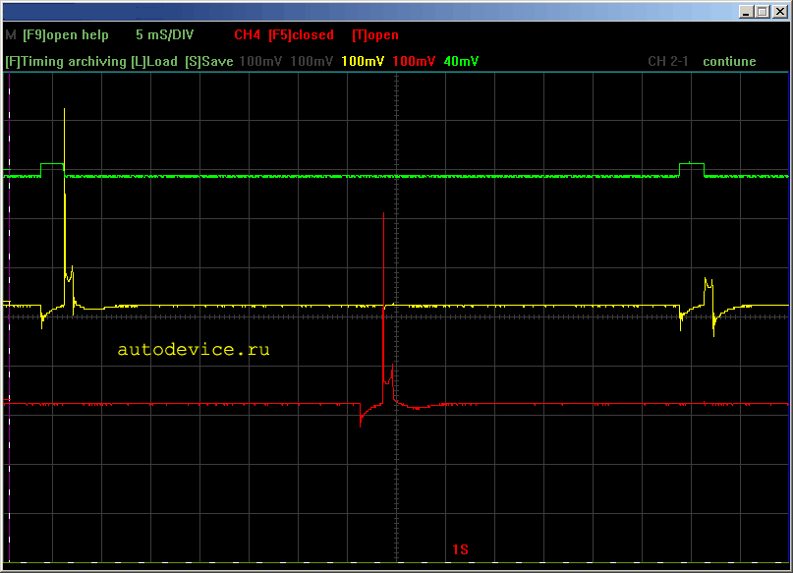Select the 5 mS/DIV time base setting

[164, 35]
